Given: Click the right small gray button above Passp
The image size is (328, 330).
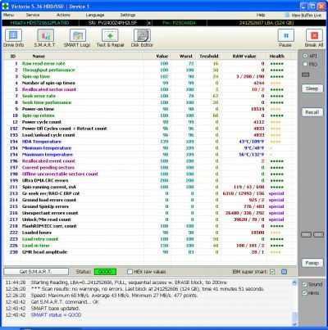Looking at the screenshot, I should point(318,235).
